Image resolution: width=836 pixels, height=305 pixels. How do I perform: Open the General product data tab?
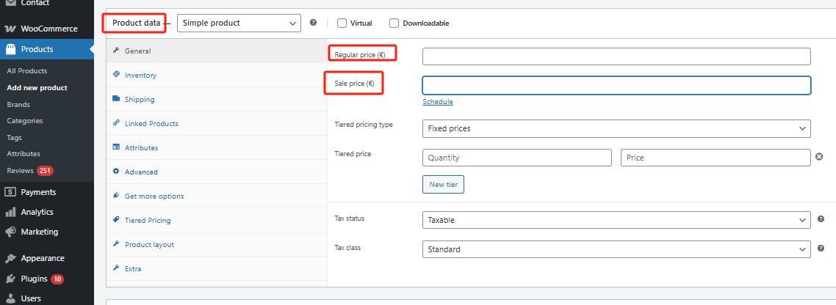pos(217,51)
